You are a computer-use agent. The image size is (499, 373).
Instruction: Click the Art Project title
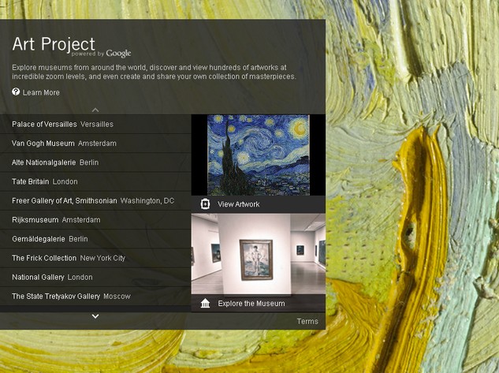(x=54, y=43)
